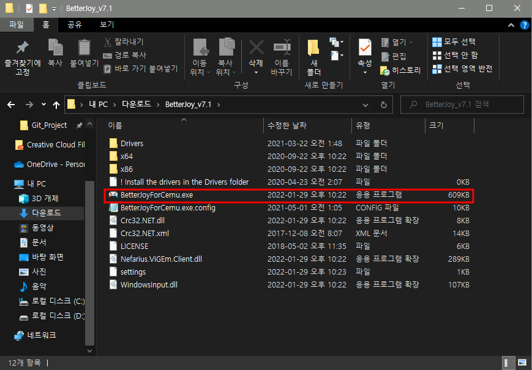Image resolution: width=532 pixels, height=370 pixels.
Task: Click the New folder (새 폴더) icon
Action: coord(313,48)
